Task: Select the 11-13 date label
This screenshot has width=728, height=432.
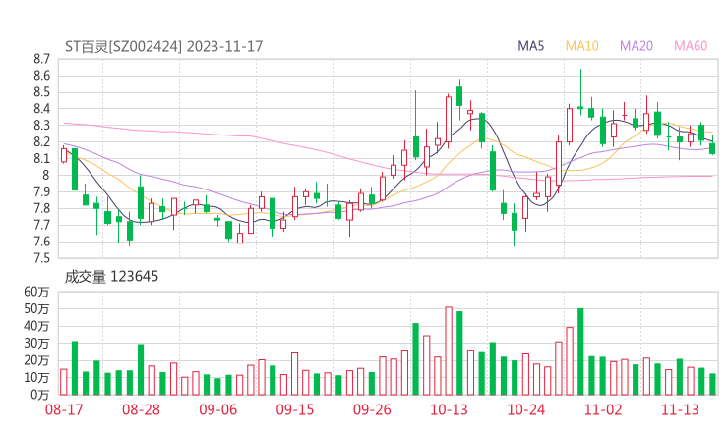Action: [680, 409]
